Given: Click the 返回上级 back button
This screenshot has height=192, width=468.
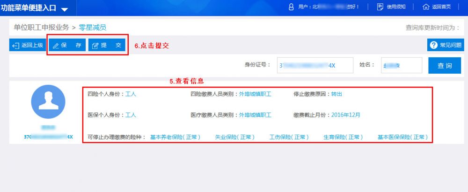Looking at the screenshot, I should (x=27, y=46).
